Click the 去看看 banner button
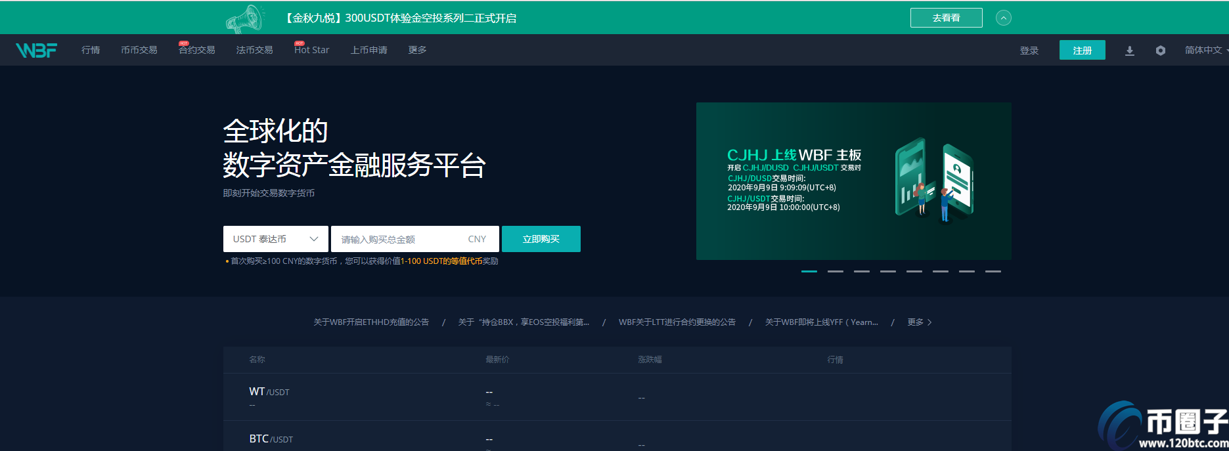 coord(946,18)
